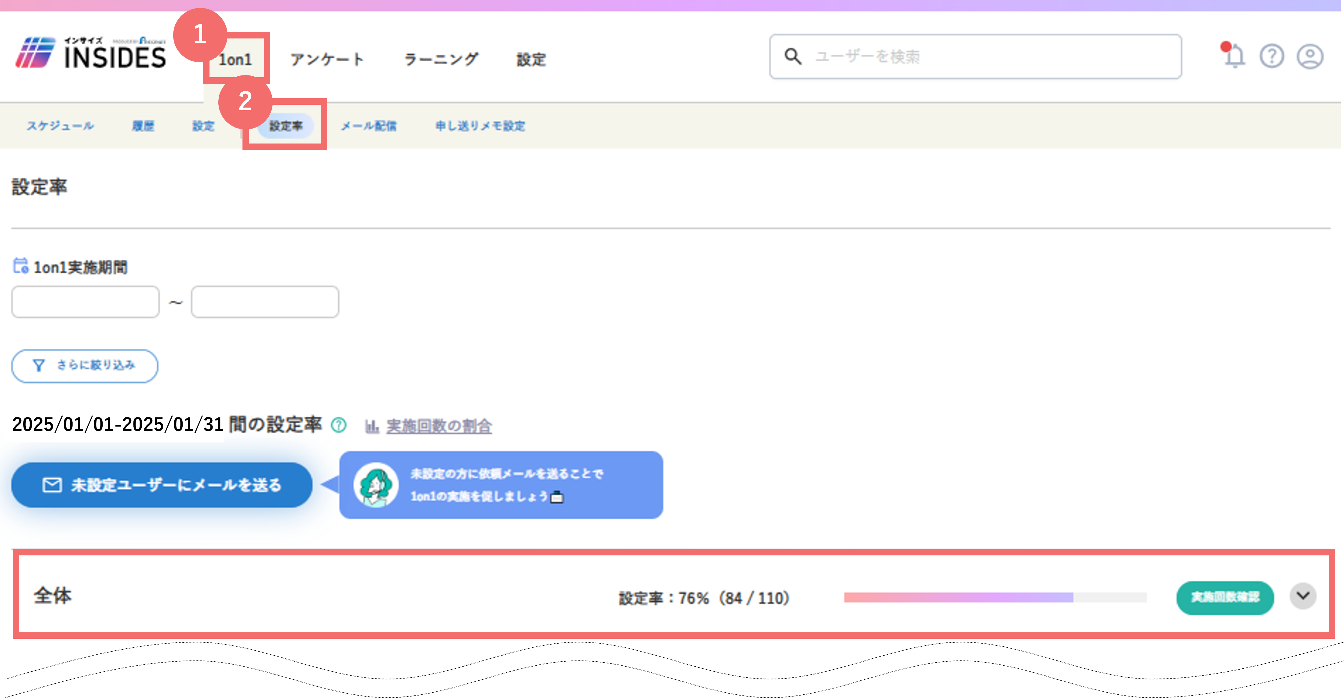Click the さらに絞り込み filter button
Screen dimensions: 1344x698
click(x=85, y=366)
